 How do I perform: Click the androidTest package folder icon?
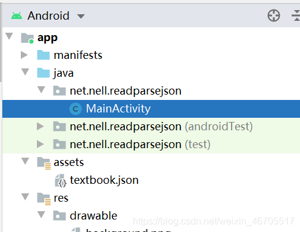click(60, 126)
